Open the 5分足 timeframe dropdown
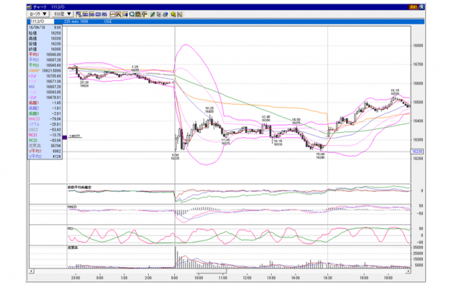451x285 pixels. click(62, 14)
